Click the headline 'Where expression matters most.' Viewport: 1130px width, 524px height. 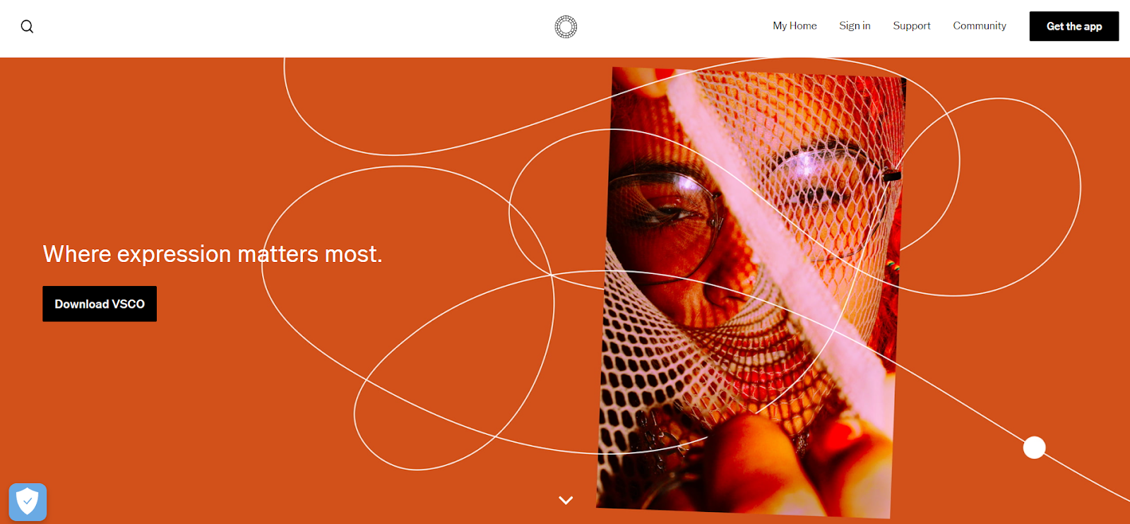tap(213, 254)
